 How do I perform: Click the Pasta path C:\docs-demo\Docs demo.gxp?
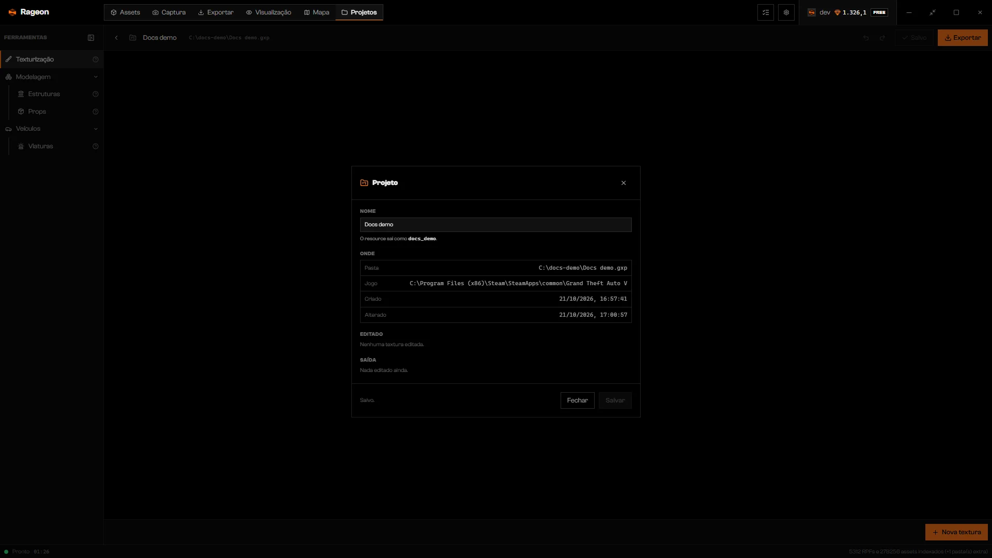pos(583,268)
